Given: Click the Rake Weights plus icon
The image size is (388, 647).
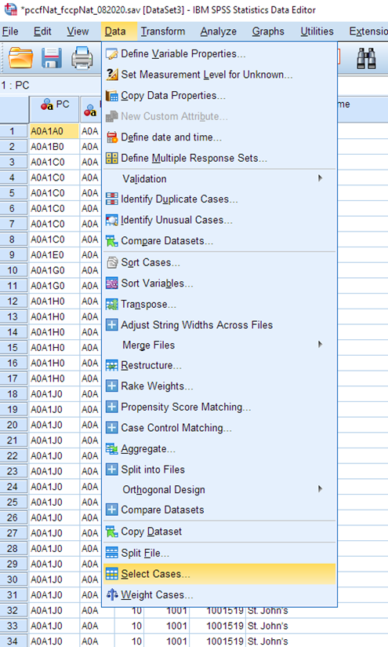Looking at the screenshot, I should pyautogui.click(x=111, y=386).
